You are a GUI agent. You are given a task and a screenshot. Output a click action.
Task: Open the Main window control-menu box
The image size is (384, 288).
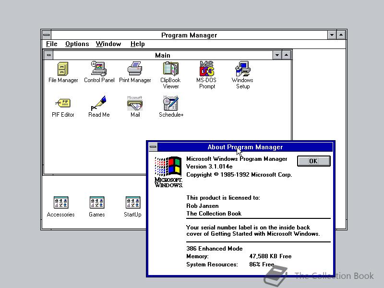pyautogui.click(x=49, y=55)
